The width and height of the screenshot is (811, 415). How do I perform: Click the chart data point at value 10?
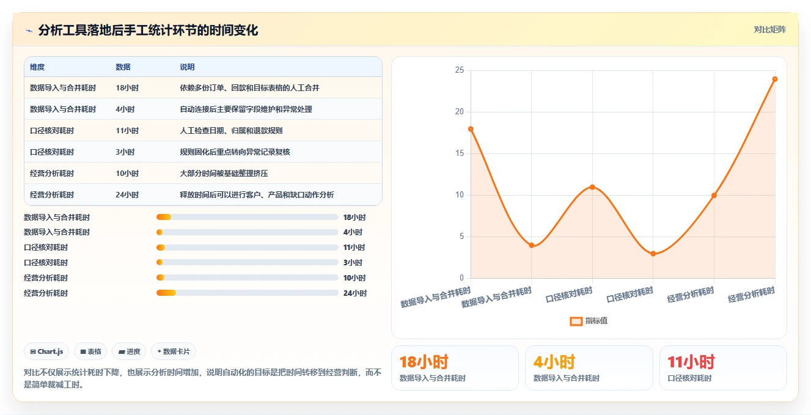point(714,196)
